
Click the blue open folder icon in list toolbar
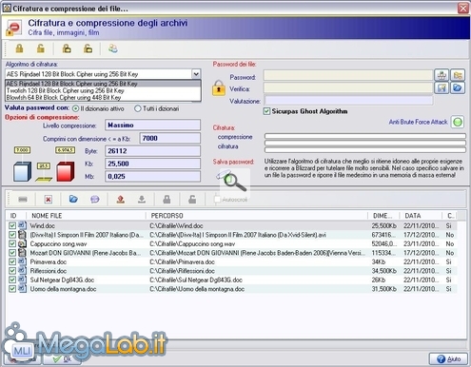(x=73, y=199)
